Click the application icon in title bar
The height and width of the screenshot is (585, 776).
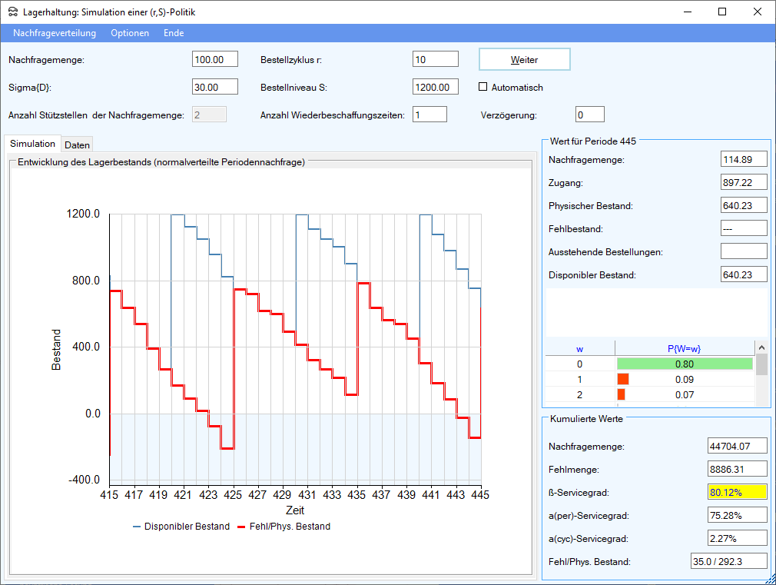12,12
